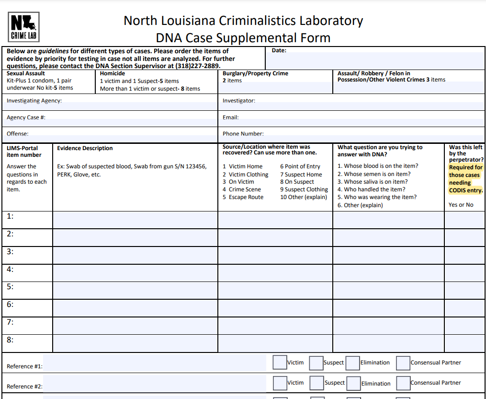The height and width of the screenshot is (399, 486).
Task: Click the Investigating Agency field
Action: click(x=110, y=106)
